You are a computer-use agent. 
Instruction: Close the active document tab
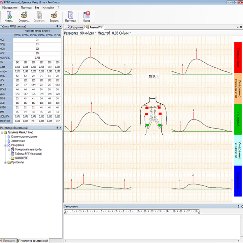pyautogui.click(x=241, y=27)
